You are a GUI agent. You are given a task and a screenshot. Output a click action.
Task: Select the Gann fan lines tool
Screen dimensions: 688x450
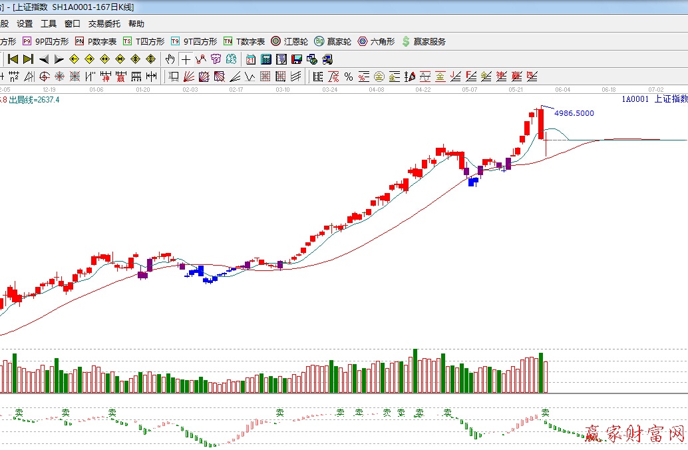coord(189,77)
